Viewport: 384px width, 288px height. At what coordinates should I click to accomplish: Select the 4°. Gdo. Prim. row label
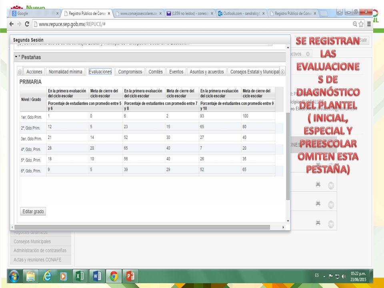pyautogui.click(x=31, y=149)
